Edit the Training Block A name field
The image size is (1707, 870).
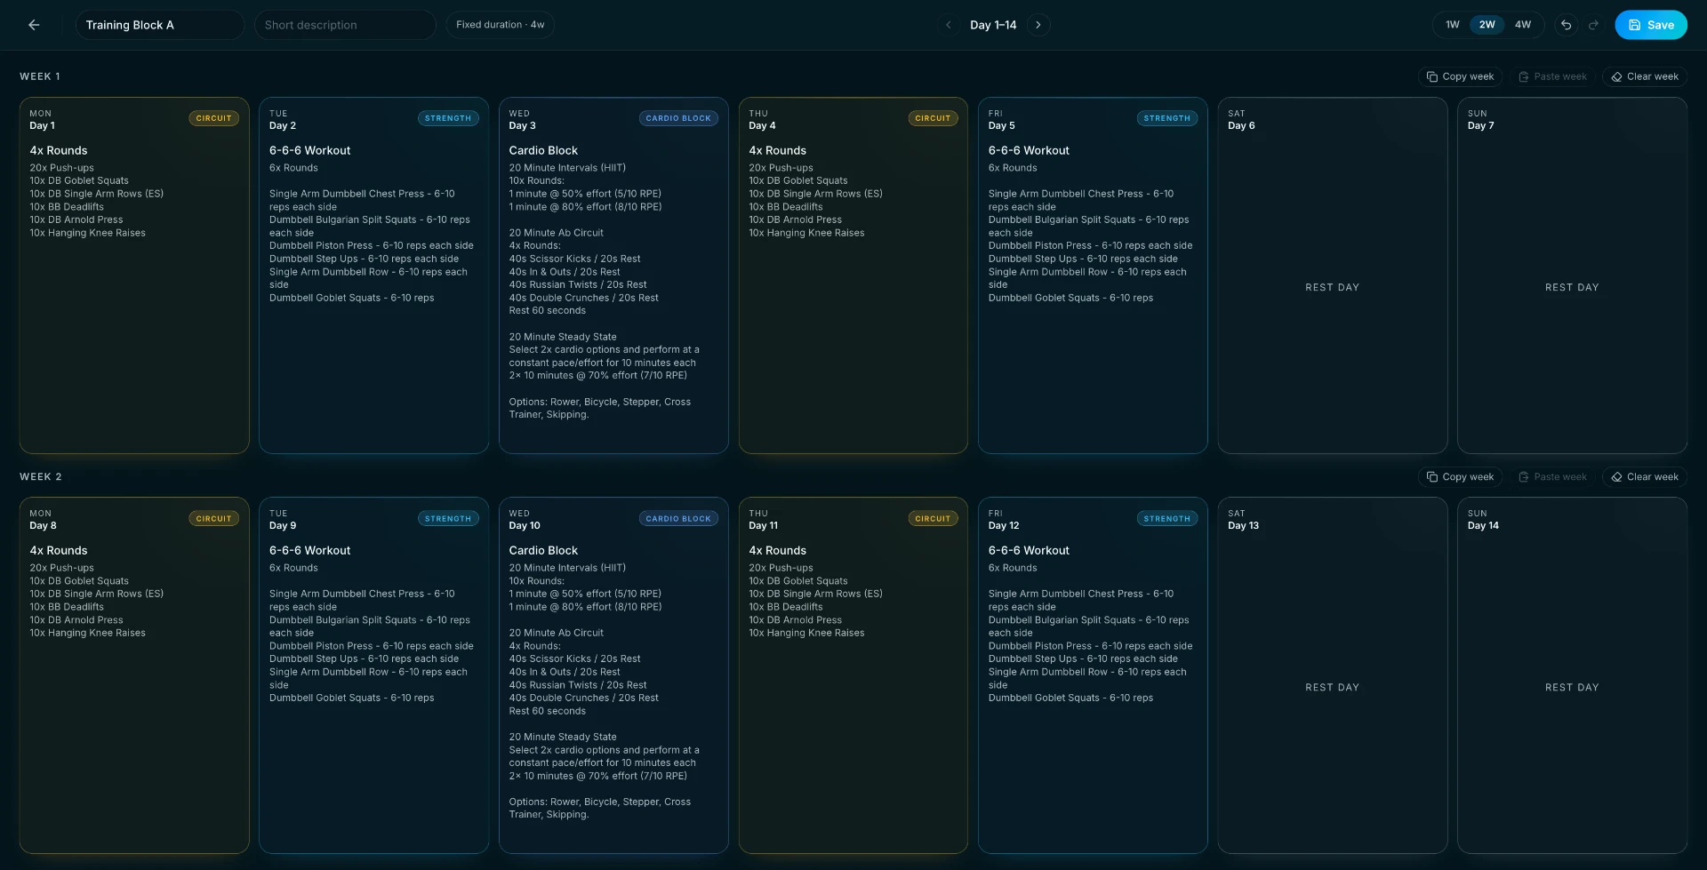[159, 25]
